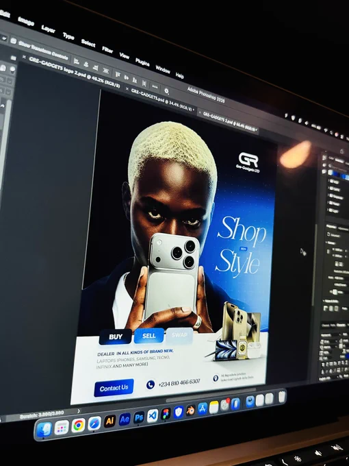Open Adobe Illustrator from the Dock
Viewport: 349px width, 466px height.
coord(109,421)
